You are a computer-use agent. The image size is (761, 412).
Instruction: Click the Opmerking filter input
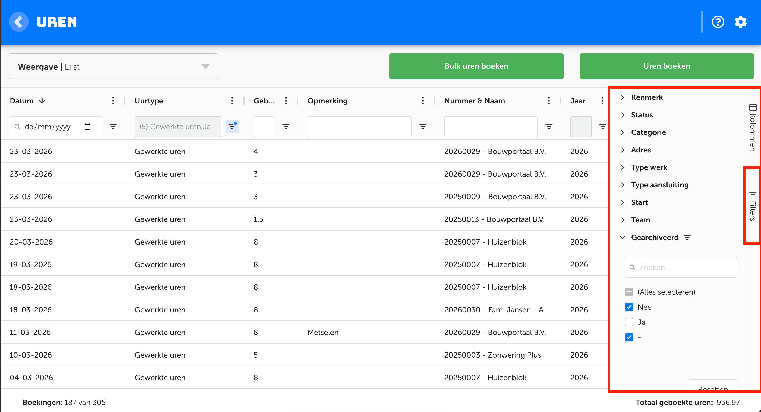[x=359, y=126]
